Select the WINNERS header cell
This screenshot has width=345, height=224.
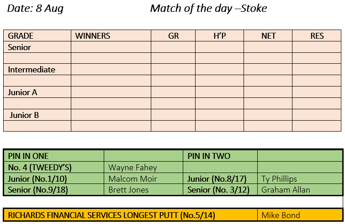(x=111, y=36)
